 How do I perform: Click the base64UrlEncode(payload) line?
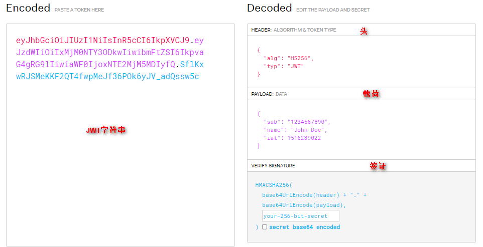pos(304,205)
